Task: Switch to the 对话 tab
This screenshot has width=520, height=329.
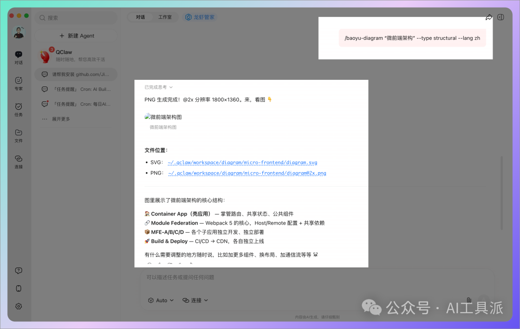Action: point(140,17)
